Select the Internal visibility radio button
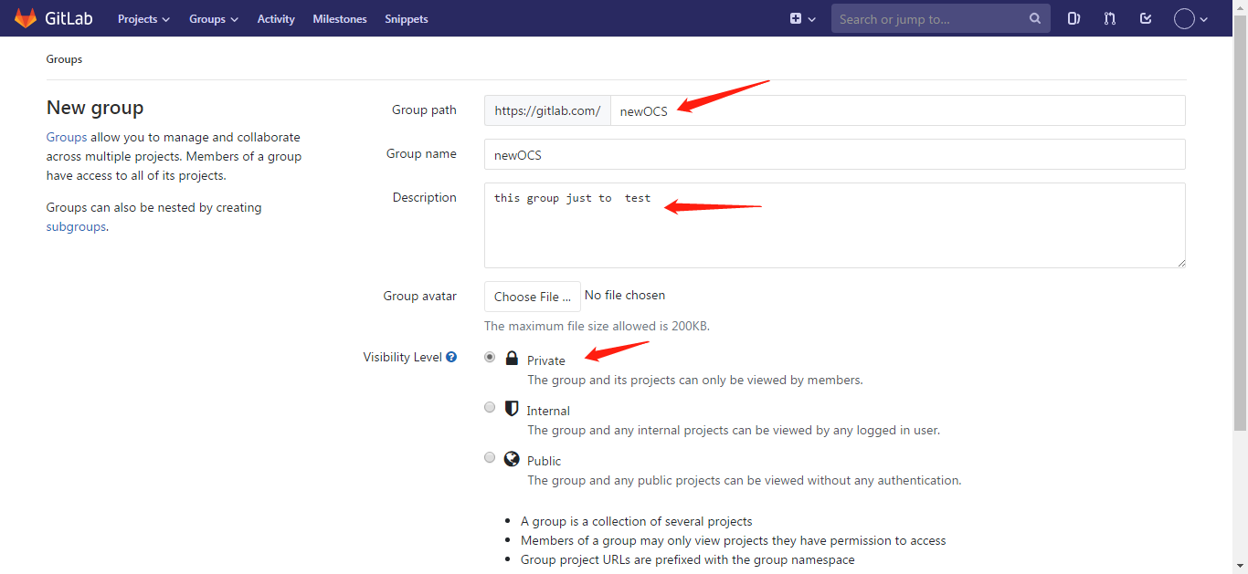The image size is (1248, 574). point(490,407)
